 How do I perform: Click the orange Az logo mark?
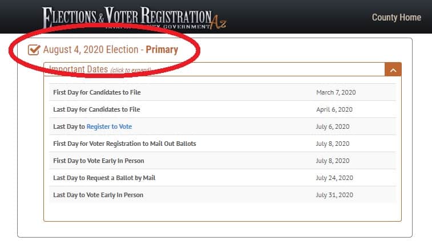click(218, 22)
